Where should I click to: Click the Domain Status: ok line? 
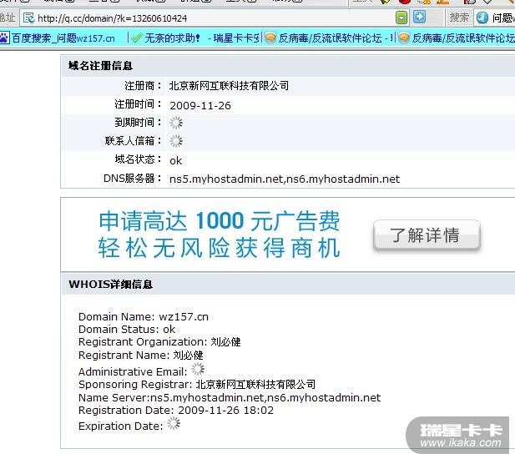tap(127, 330)
